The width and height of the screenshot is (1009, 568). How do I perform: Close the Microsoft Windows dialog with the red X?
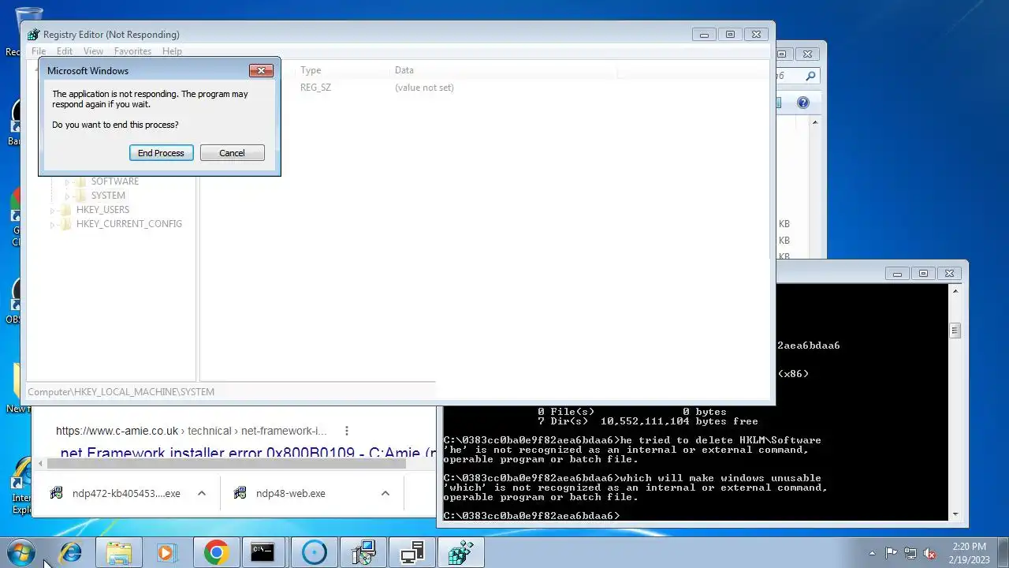pyautogui.click(x=261, y=70)
